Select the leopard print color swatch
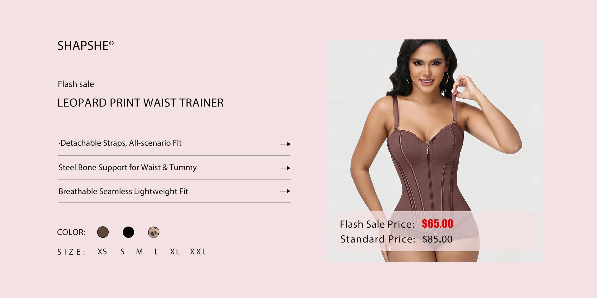The height and width of the screenshot is (298, 597). (154, 232)
